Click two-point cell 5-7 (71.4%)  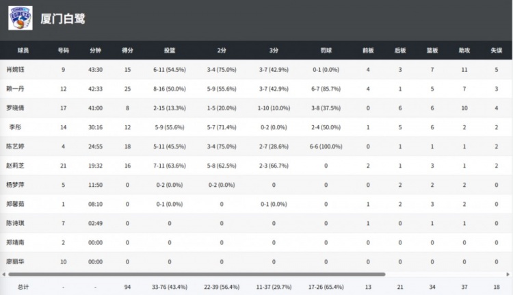tap(222, 127)
